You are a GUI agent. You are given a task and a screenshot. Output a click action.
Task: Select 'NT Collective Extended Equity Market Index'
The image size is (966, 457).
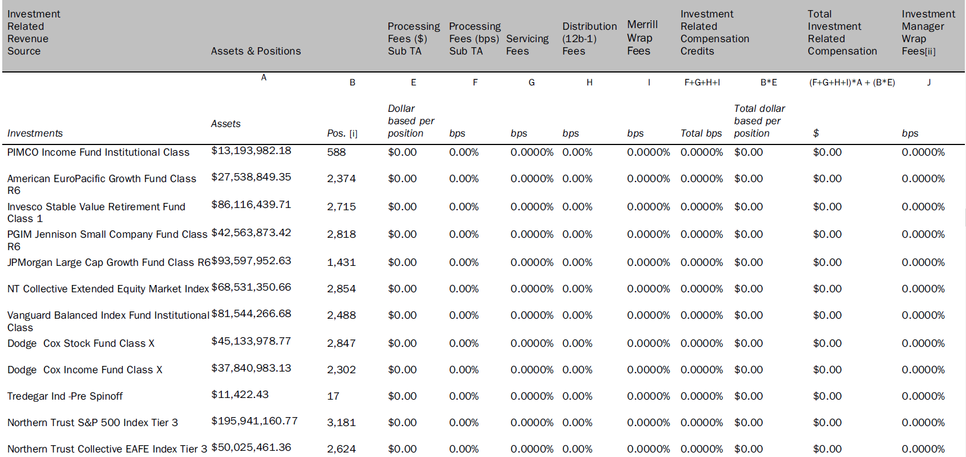108,289
